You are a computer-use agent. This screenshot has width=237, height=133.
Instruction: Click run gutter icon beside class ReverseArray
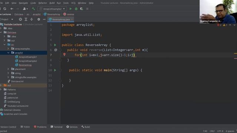tap(55, 45)
